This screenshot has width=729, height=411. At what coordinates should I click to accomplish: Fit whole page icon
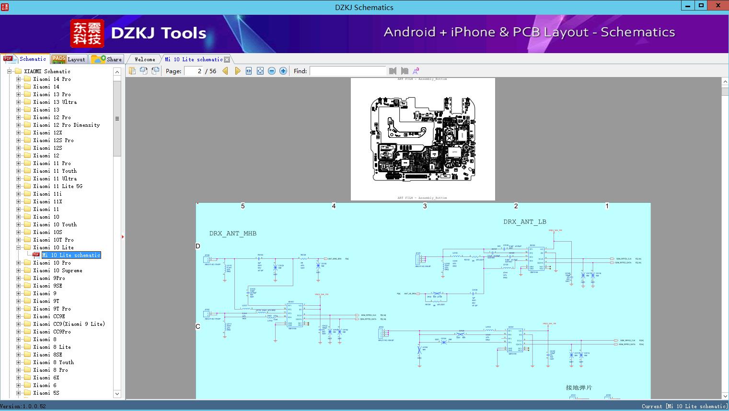pyautogui.click(x=260, y=71)
